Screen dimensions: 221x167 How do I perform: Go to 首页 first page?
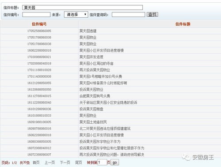(36, 163)
